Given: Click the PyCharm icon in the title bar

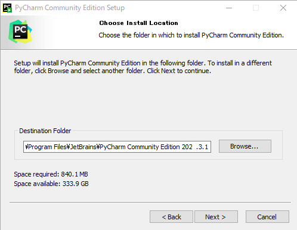Looking at the screenshot, I should 7,8.
